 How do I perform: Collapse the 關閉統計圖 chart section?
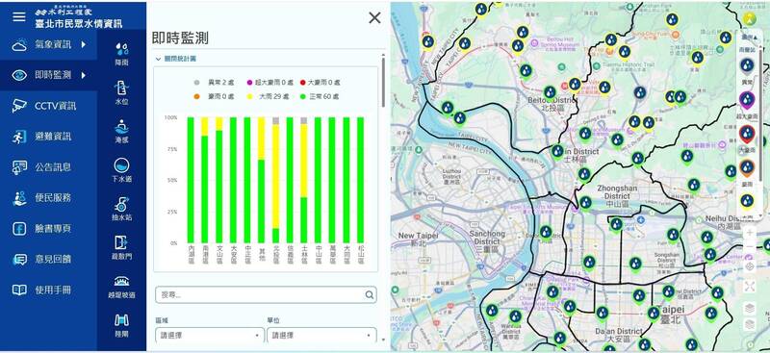tap(176, 59)
